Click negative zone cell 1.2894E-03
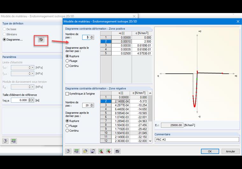 click(x=121, y=121)
